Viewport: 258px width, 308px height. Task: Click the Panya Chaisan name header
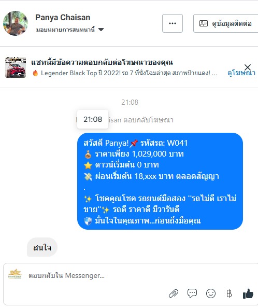[x=63, y=18]
